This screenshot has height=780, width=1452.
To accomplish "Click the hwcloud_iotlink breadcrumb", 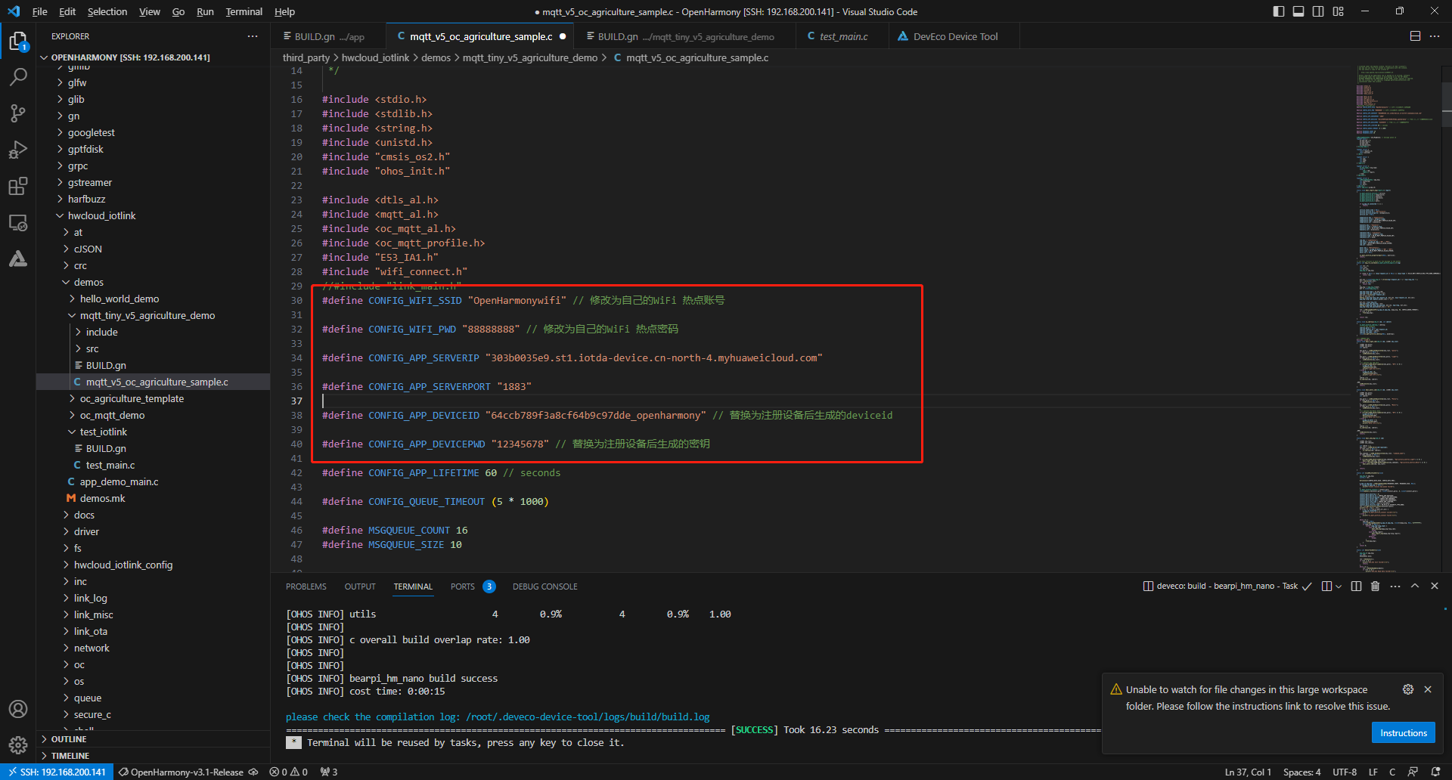I will [375, 58].
